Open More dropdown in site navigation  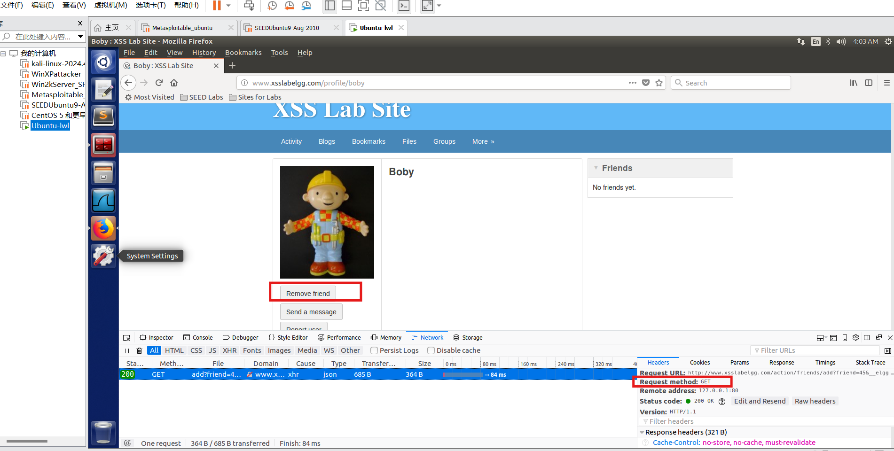tap(483, 141)
